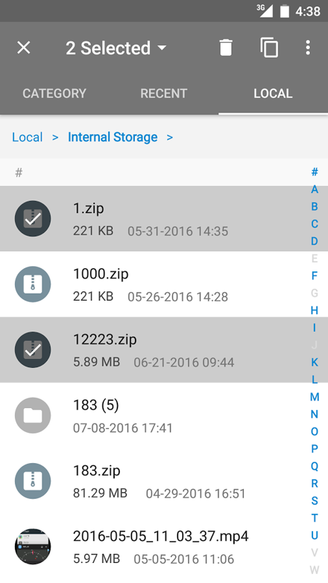Tap the delete trash icon
The image size is (328, 583).
(226, 48)
